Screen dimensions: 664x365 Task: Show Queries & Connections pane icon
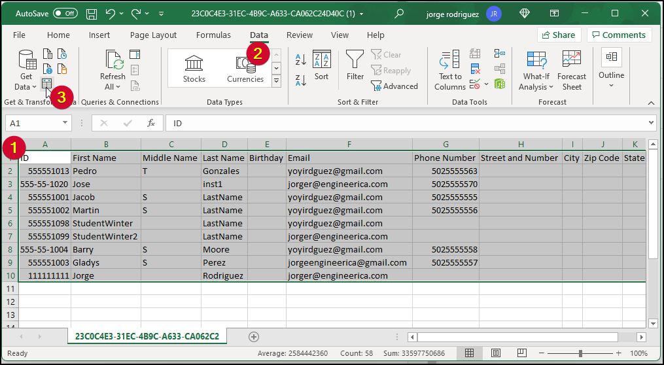pos(135,54)
